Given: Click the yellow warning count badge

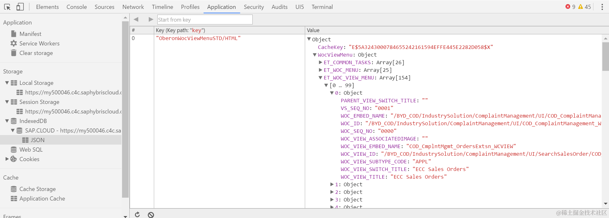Looking at the screenshot, I should [x=585, y=7].
